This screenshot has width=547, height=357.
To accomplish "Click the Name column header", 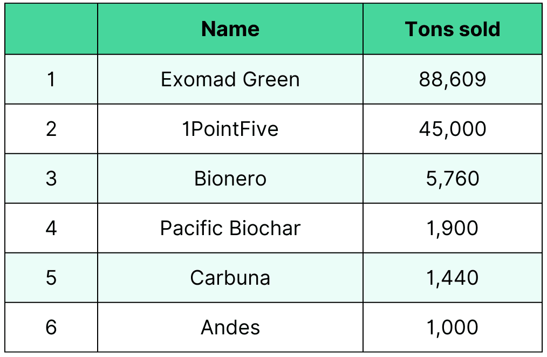I will (x=230, y=29).
